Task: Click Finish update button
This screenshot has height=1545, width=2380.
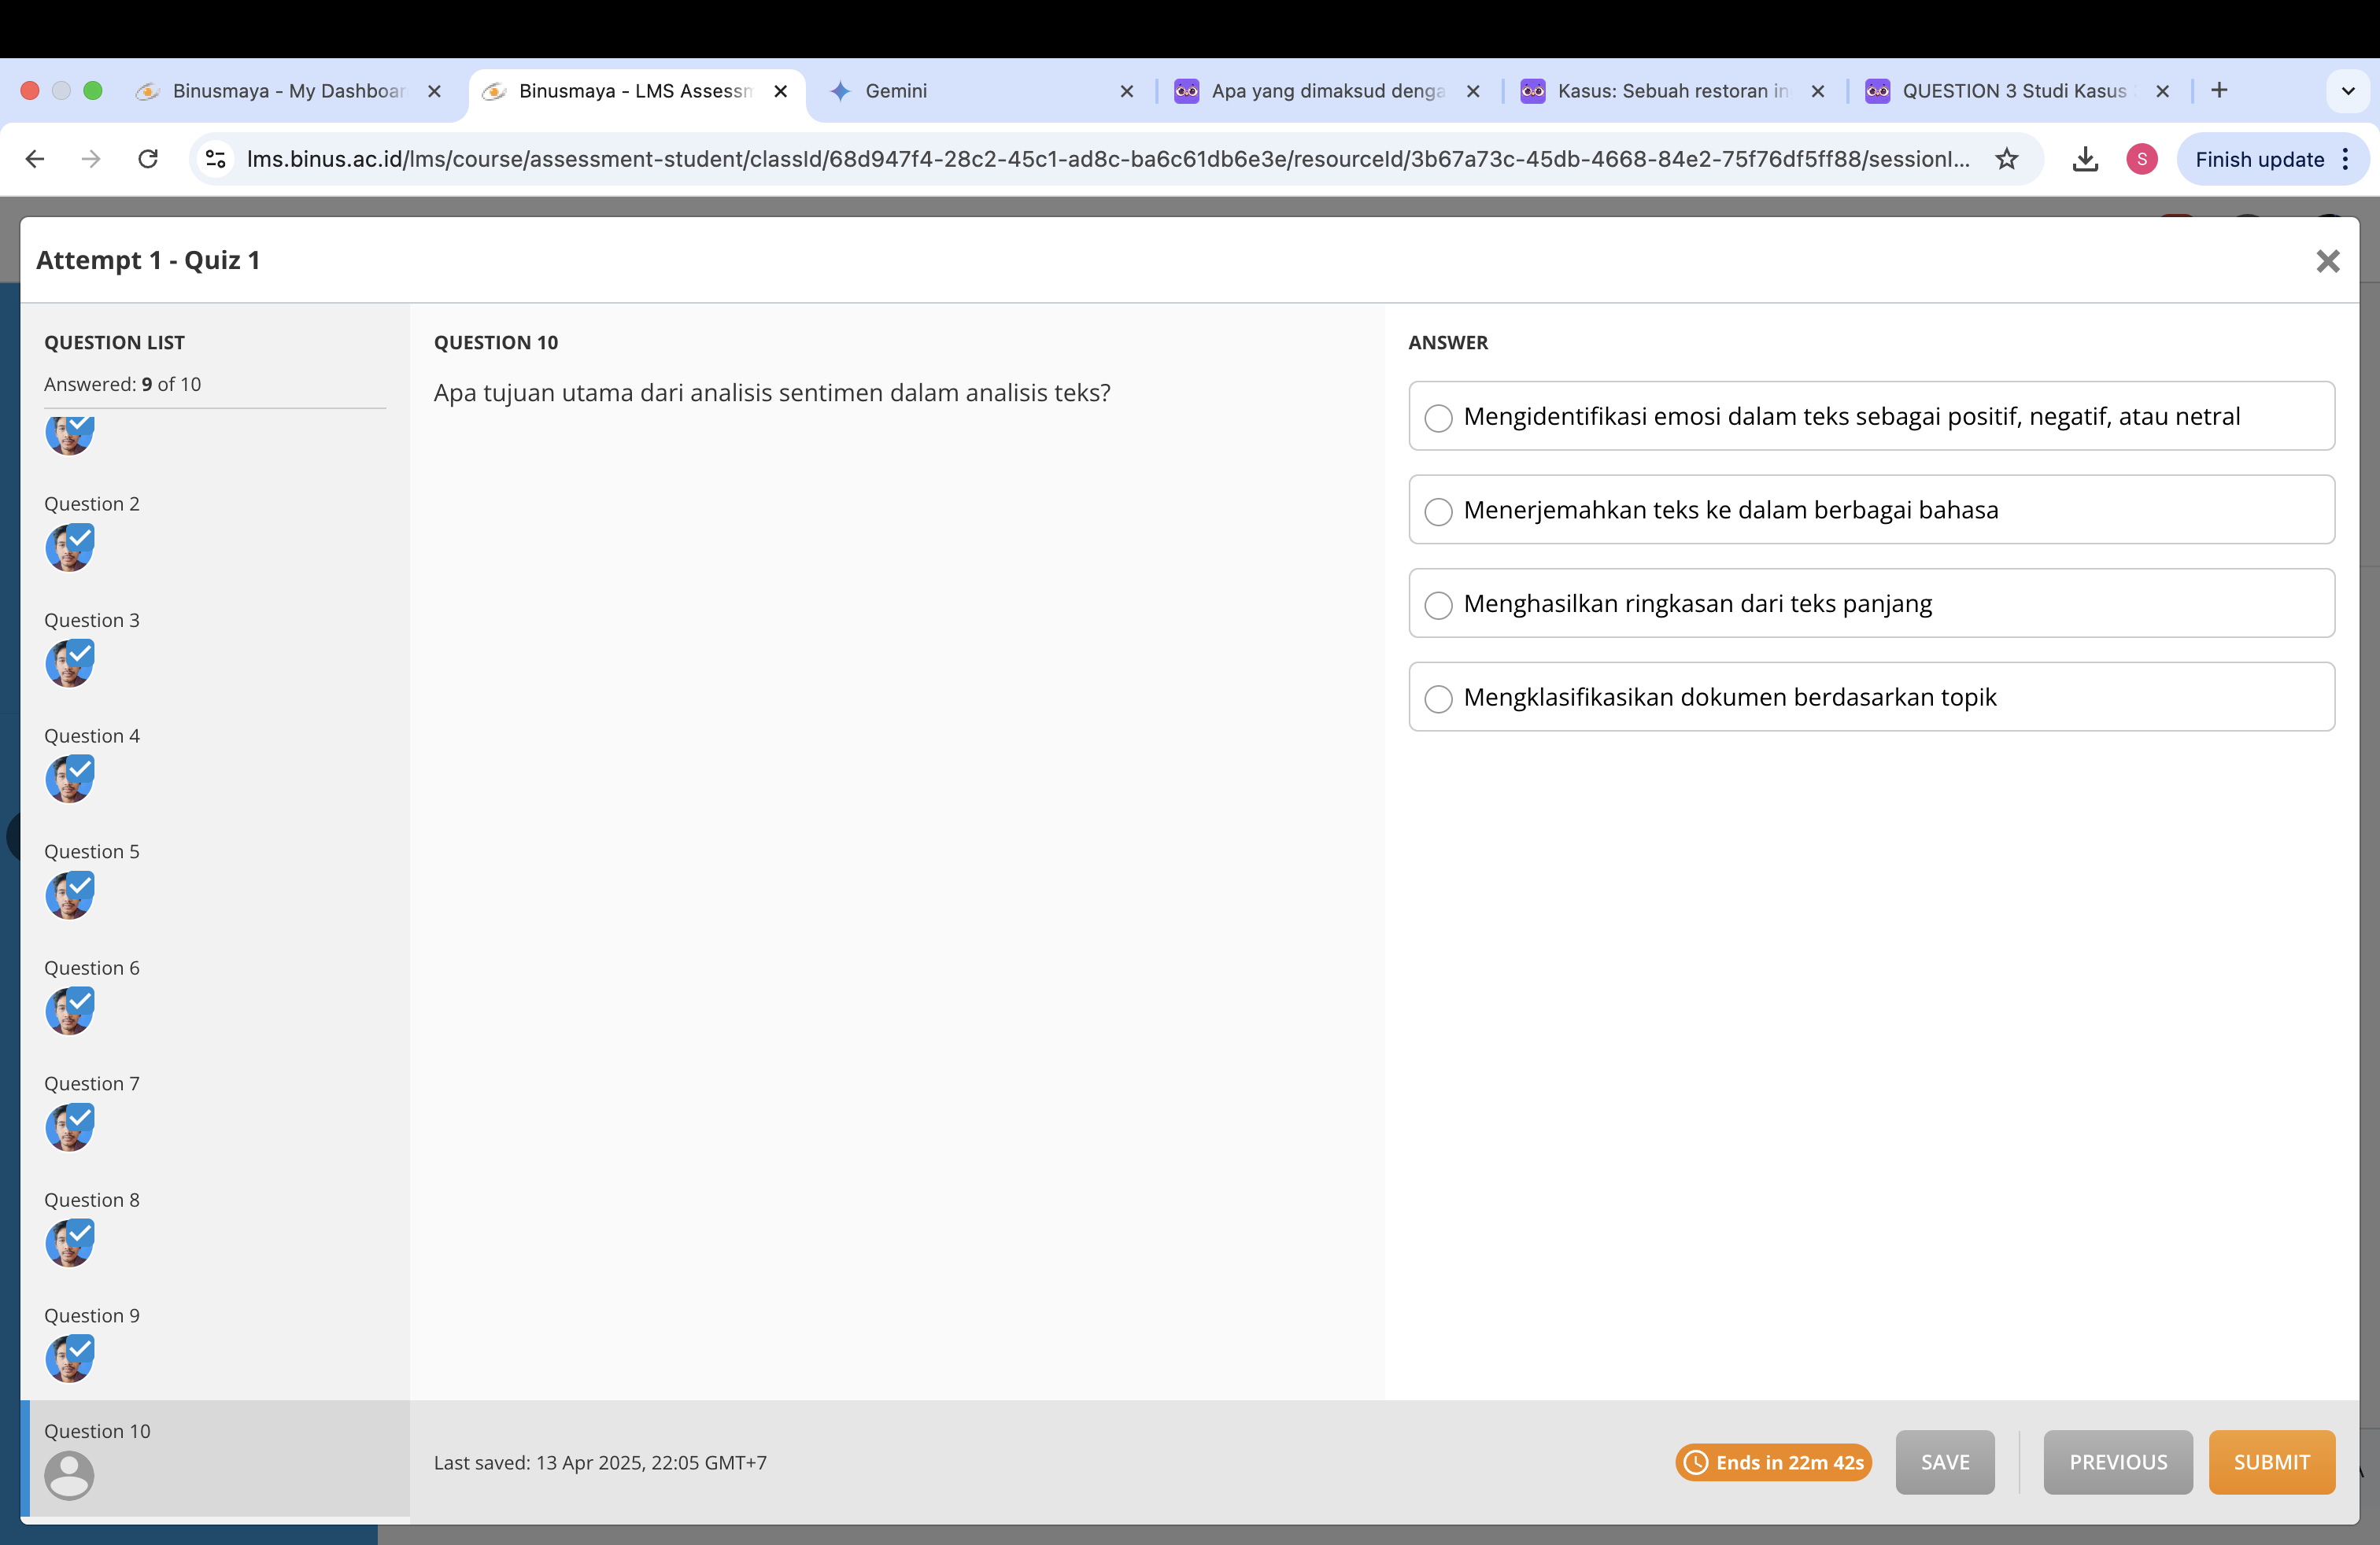Action: click(x=2259, y=159)
